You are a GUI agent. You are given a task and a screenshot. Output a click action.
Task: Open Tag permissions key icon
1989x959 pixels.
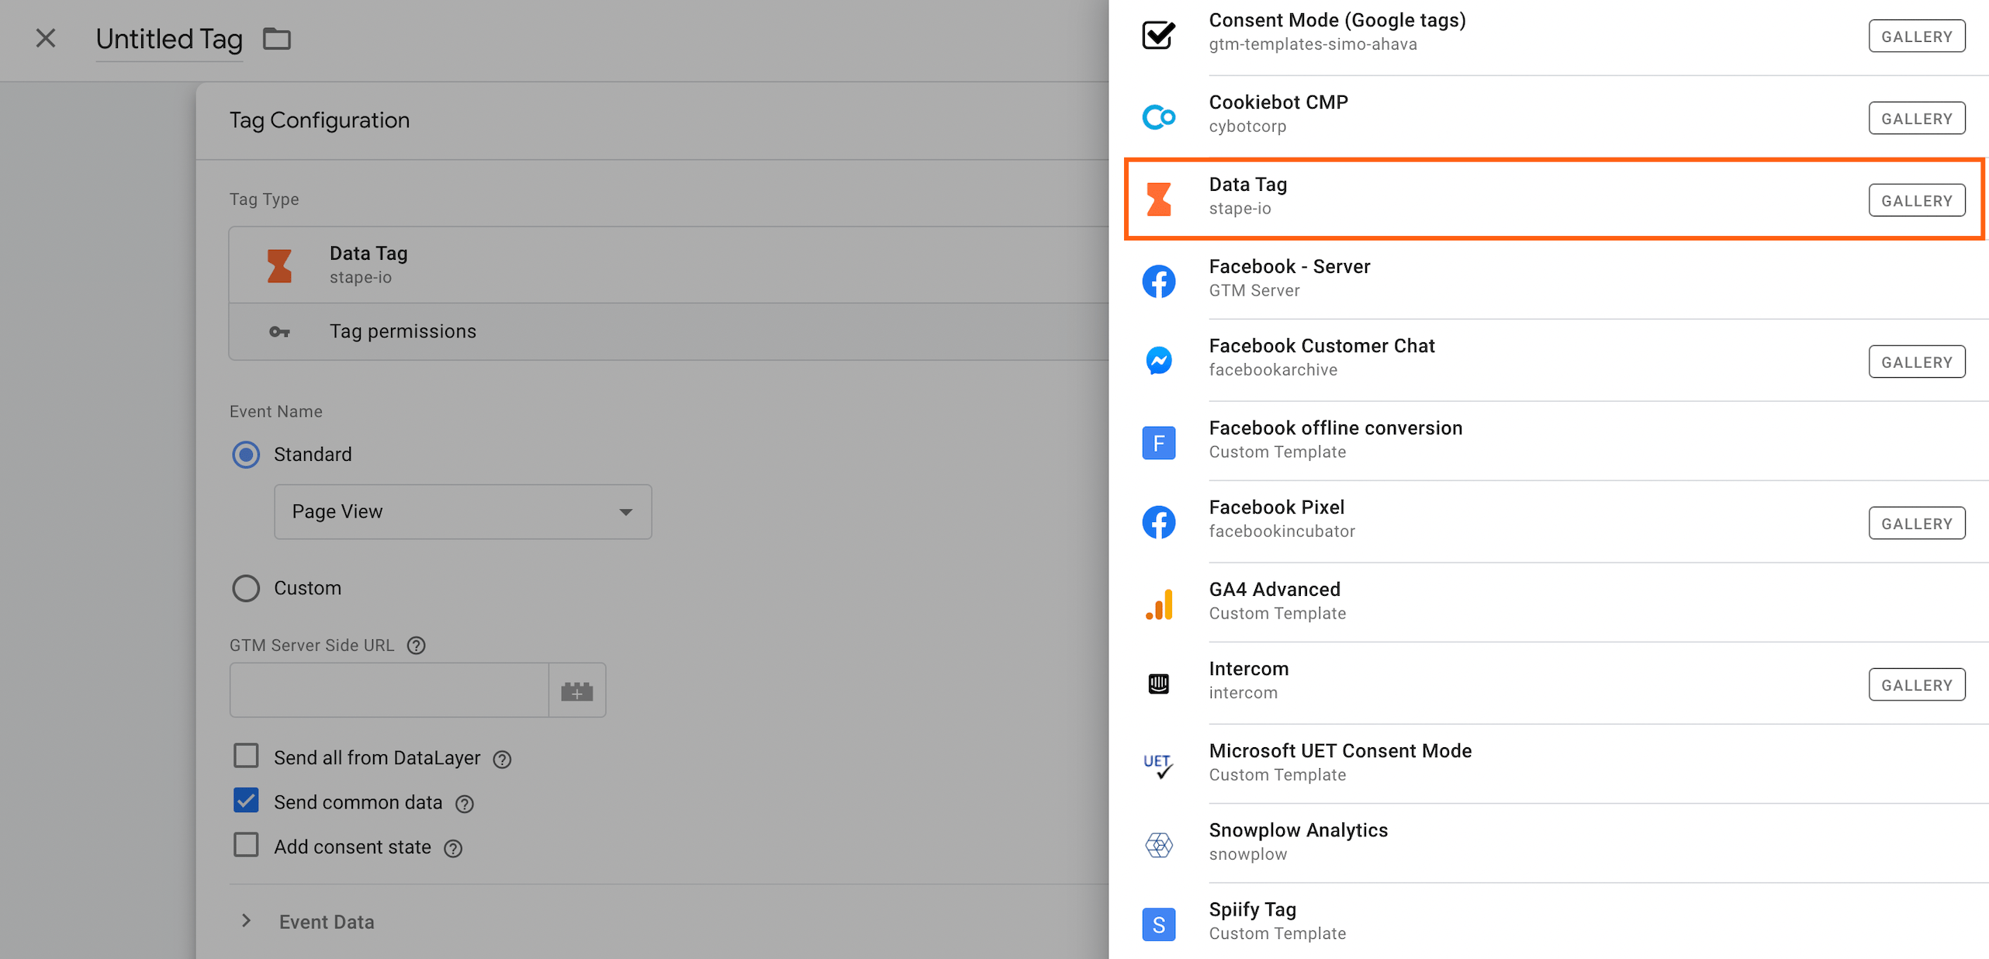pos(279,331)
